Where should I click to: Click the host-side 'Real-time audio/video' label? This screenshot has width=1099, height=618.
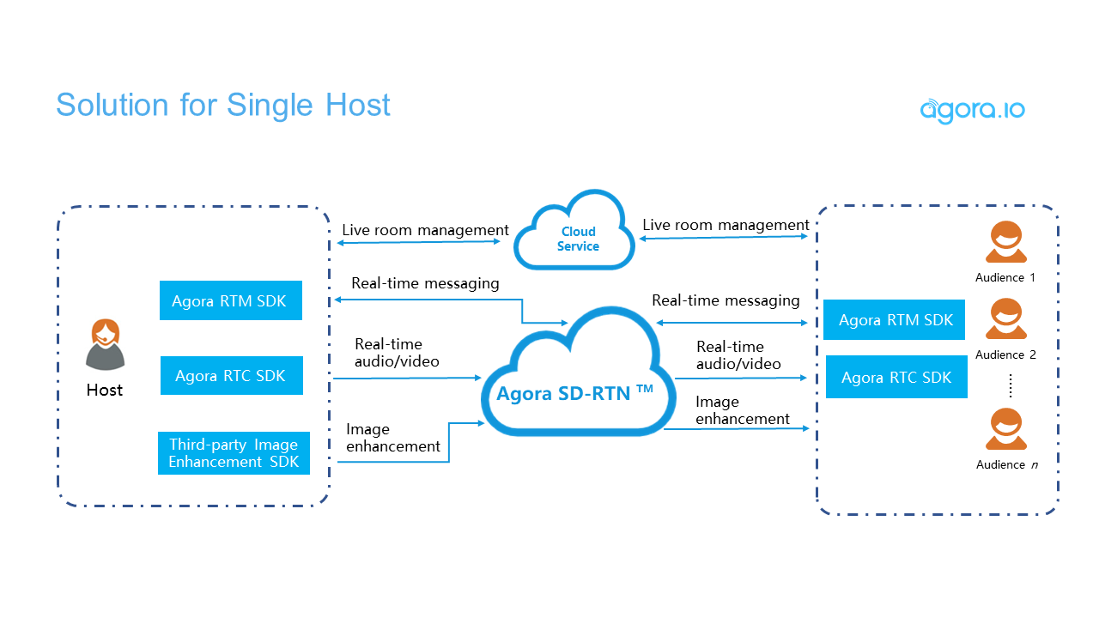(x=397, y=353)
